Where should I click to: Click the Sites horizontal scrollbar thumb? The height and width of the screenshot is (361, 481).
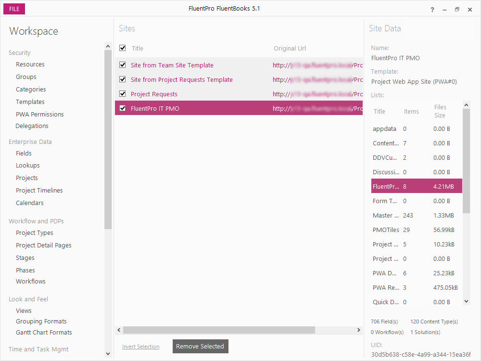(x=219, y=330)
